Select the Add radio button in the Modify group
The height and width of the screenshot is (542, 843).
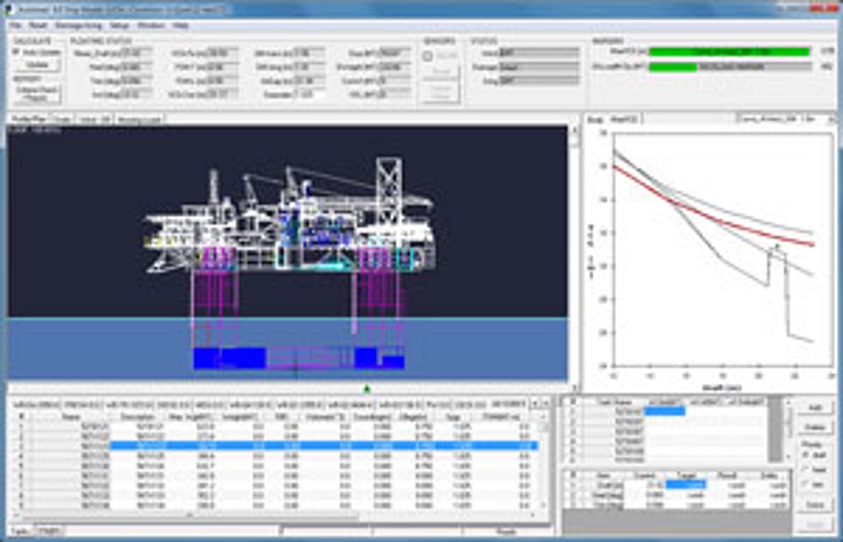point(804,455)
